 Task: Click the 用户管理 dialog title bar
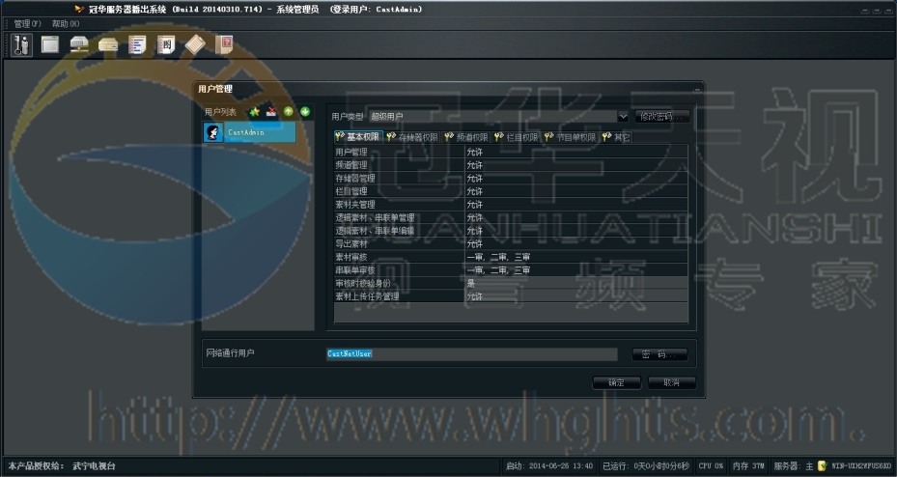[x=448, y=89]
